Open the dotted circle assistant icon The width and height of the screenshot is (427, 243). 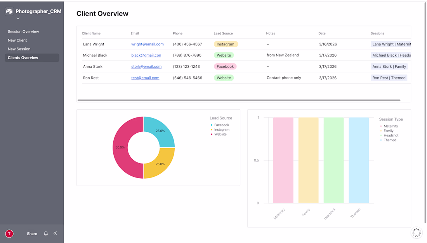(x=417, y=233)
